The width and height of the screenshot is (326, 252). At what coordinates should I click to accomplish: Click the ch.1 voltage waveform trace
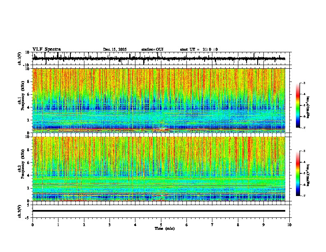(158, 58)
